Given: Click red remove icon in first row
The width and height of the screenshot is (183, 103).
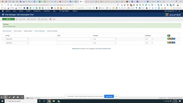Looking at the screenshot, I should [171, 39].
